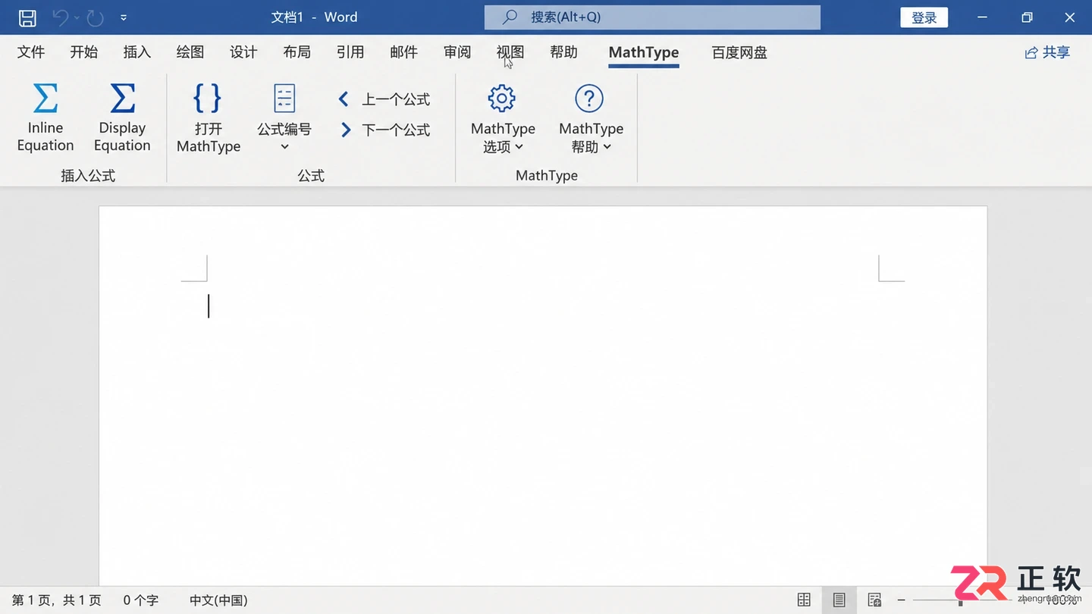
Task: Click the zoom out minus button
Action: [x=902, y=600]
